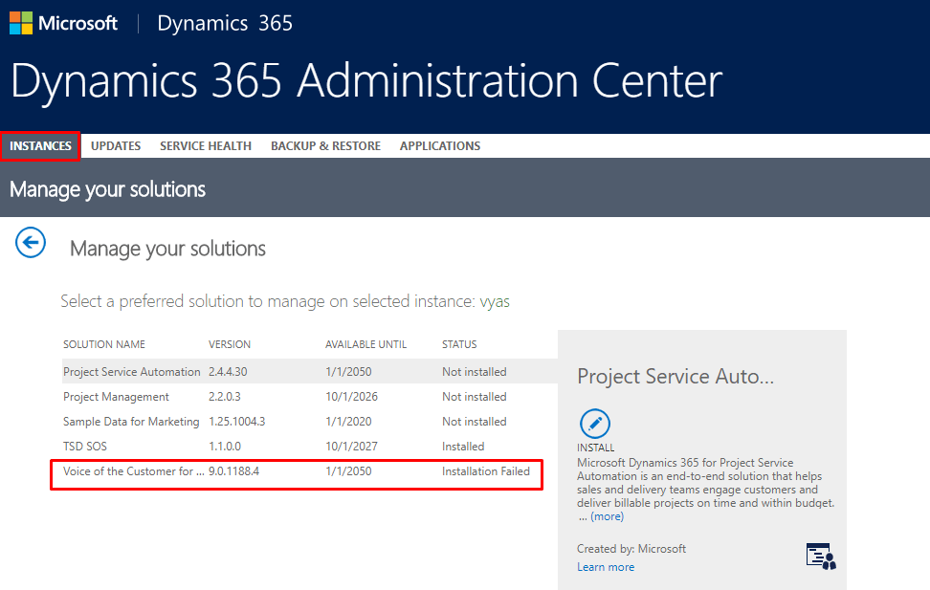Expand description with the (more) link
Screen dimensions: 930x590
[607, 516]
